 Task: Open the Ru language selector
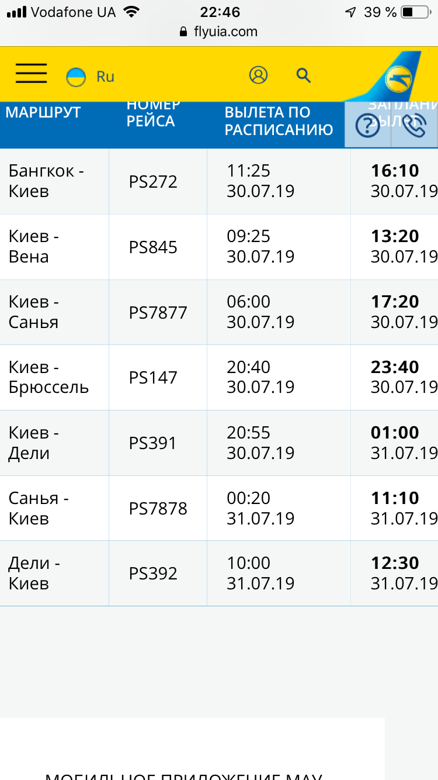pos(105,77)
